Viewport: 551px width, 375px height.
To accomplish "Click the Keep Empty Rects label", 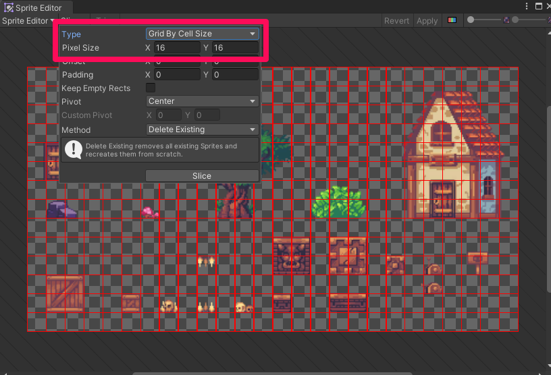I will click(x=96, y=88).
